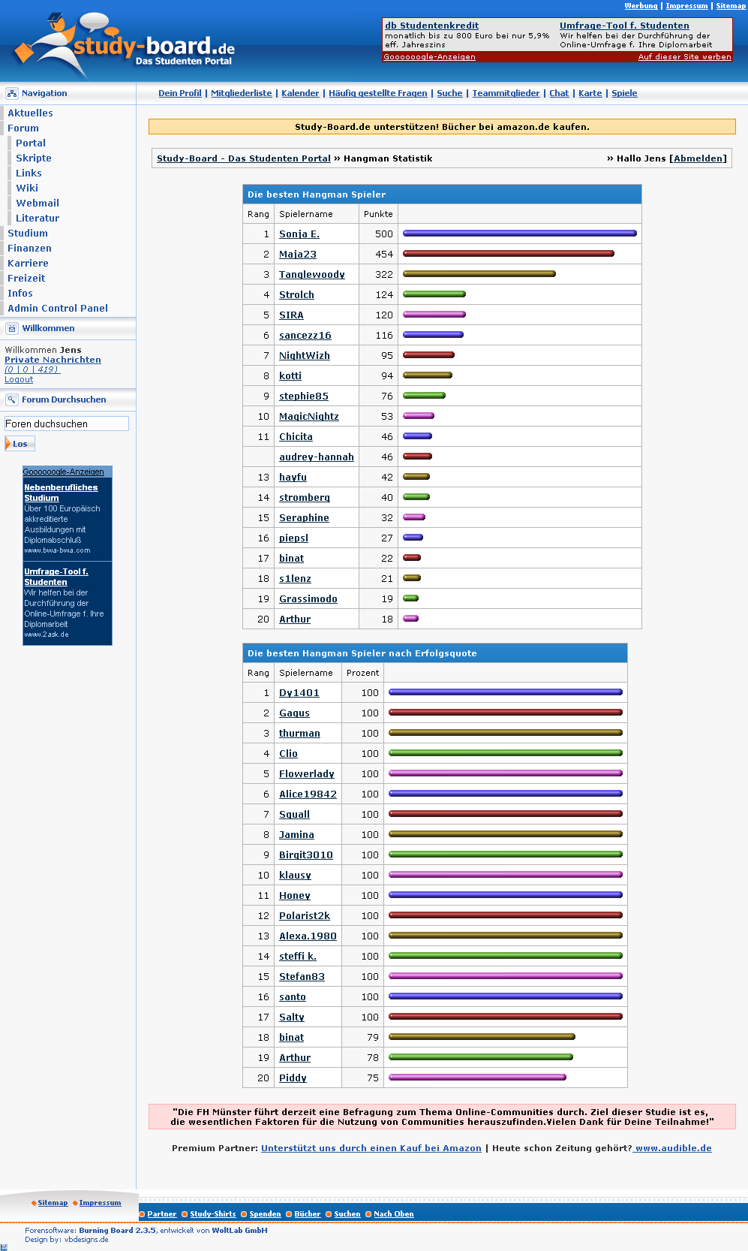This screenshot has height=1251, width=748.
Task: Click Sonja E.'s blue points bar
Action: click(519, 234)
